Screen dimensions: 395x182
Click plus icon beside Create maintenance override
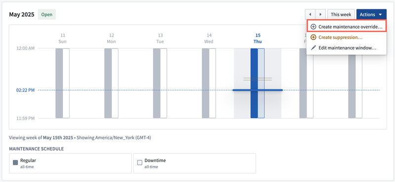coord(313,27)
